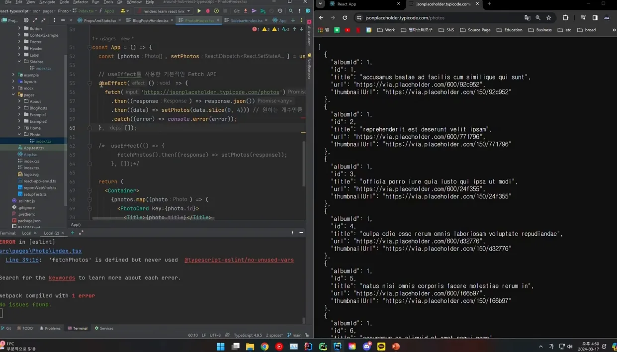Start debugging with the red bug icon

pyautogui.click(x=208, y=11)
